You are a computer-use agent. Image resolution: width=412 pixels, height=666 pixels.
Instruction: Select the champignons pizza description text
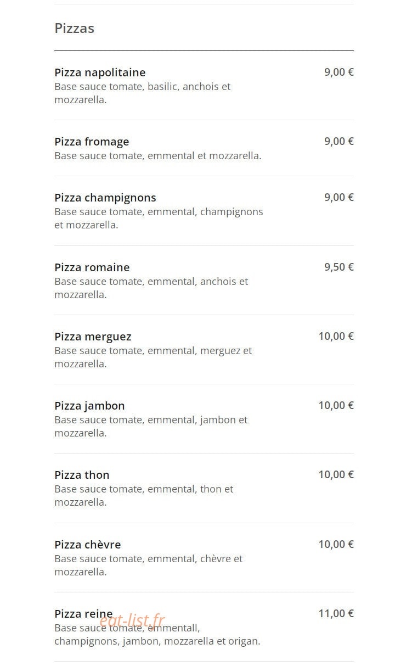click(x=159, y=218)
